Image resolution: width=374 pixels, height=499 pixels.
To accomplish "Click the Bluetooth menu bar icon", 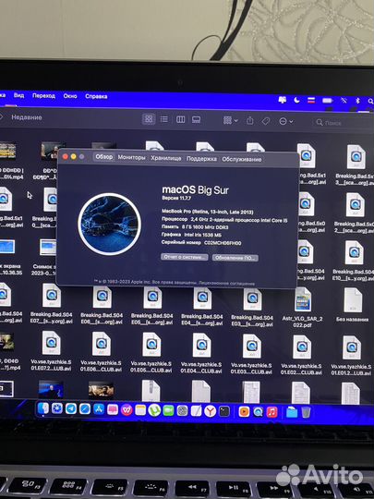I will [357, 101].
